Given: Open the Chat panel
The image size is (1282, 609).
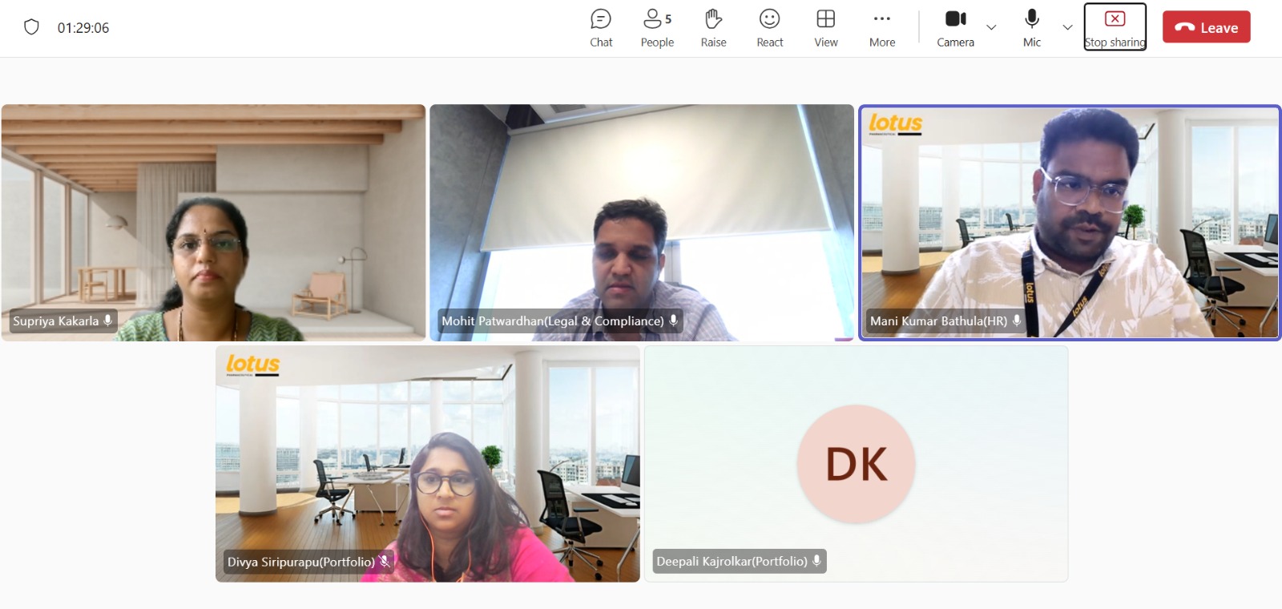Looking at the screenshot, I should pos(601,28).
